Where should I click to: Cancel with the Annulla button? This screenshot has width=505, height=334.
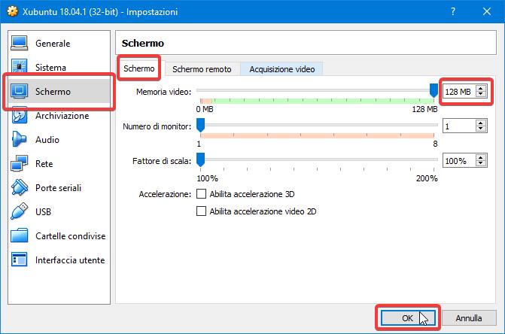469,318
